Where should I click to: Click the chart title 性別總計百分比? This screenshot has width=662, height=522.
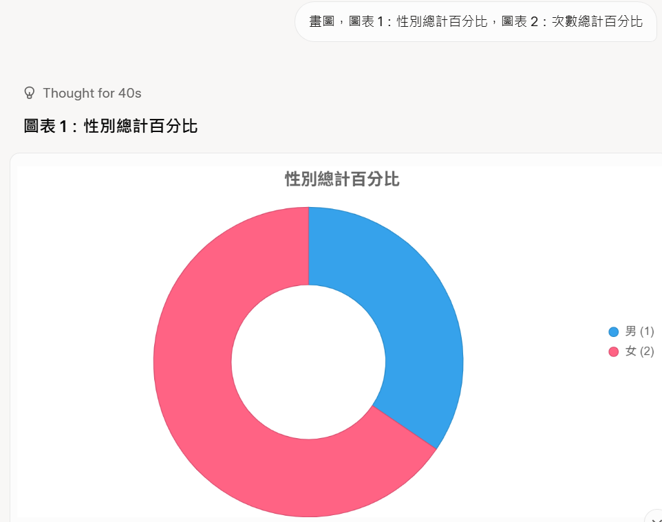pyautogui.click(x=342, y=180)
